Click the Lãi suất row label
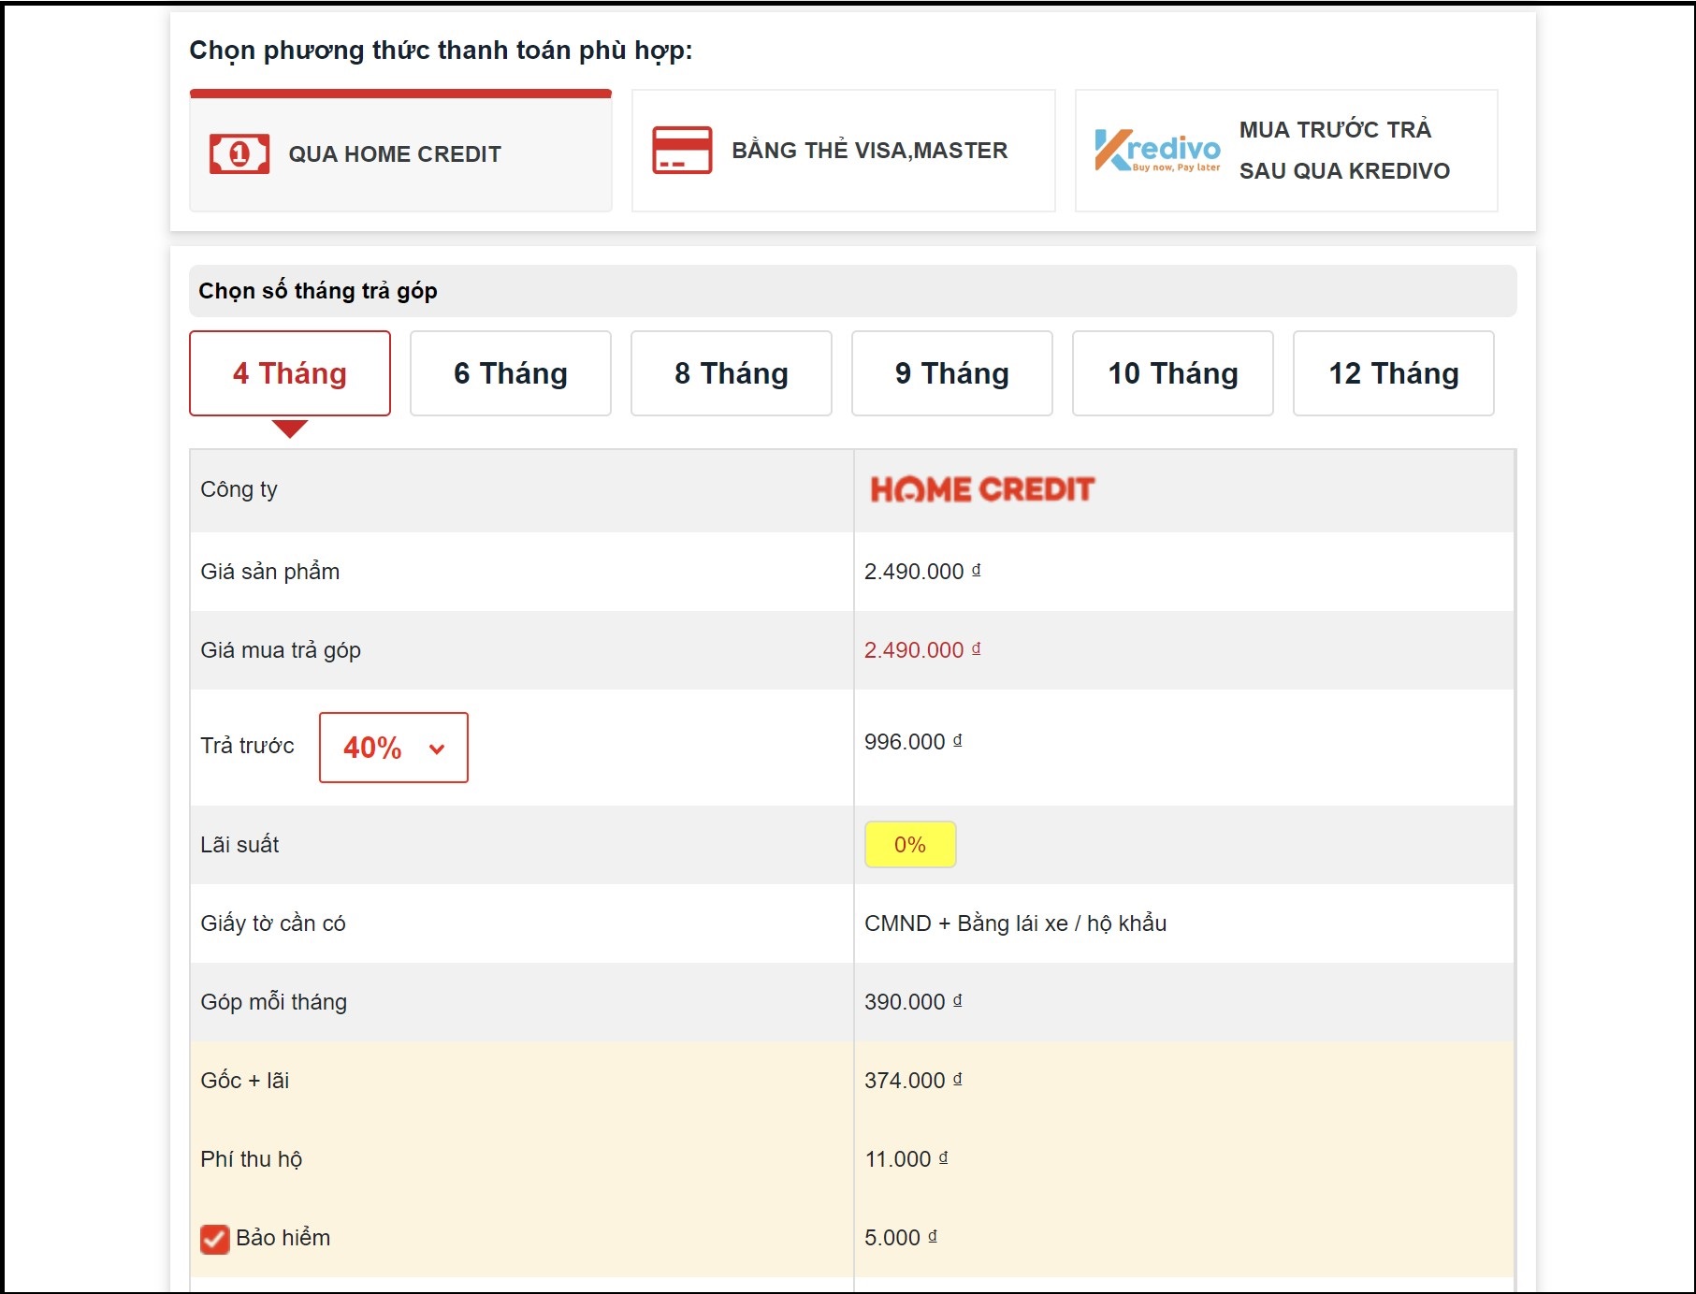The width and height of the screenshot is (1696, 1294). coord(239,845)
